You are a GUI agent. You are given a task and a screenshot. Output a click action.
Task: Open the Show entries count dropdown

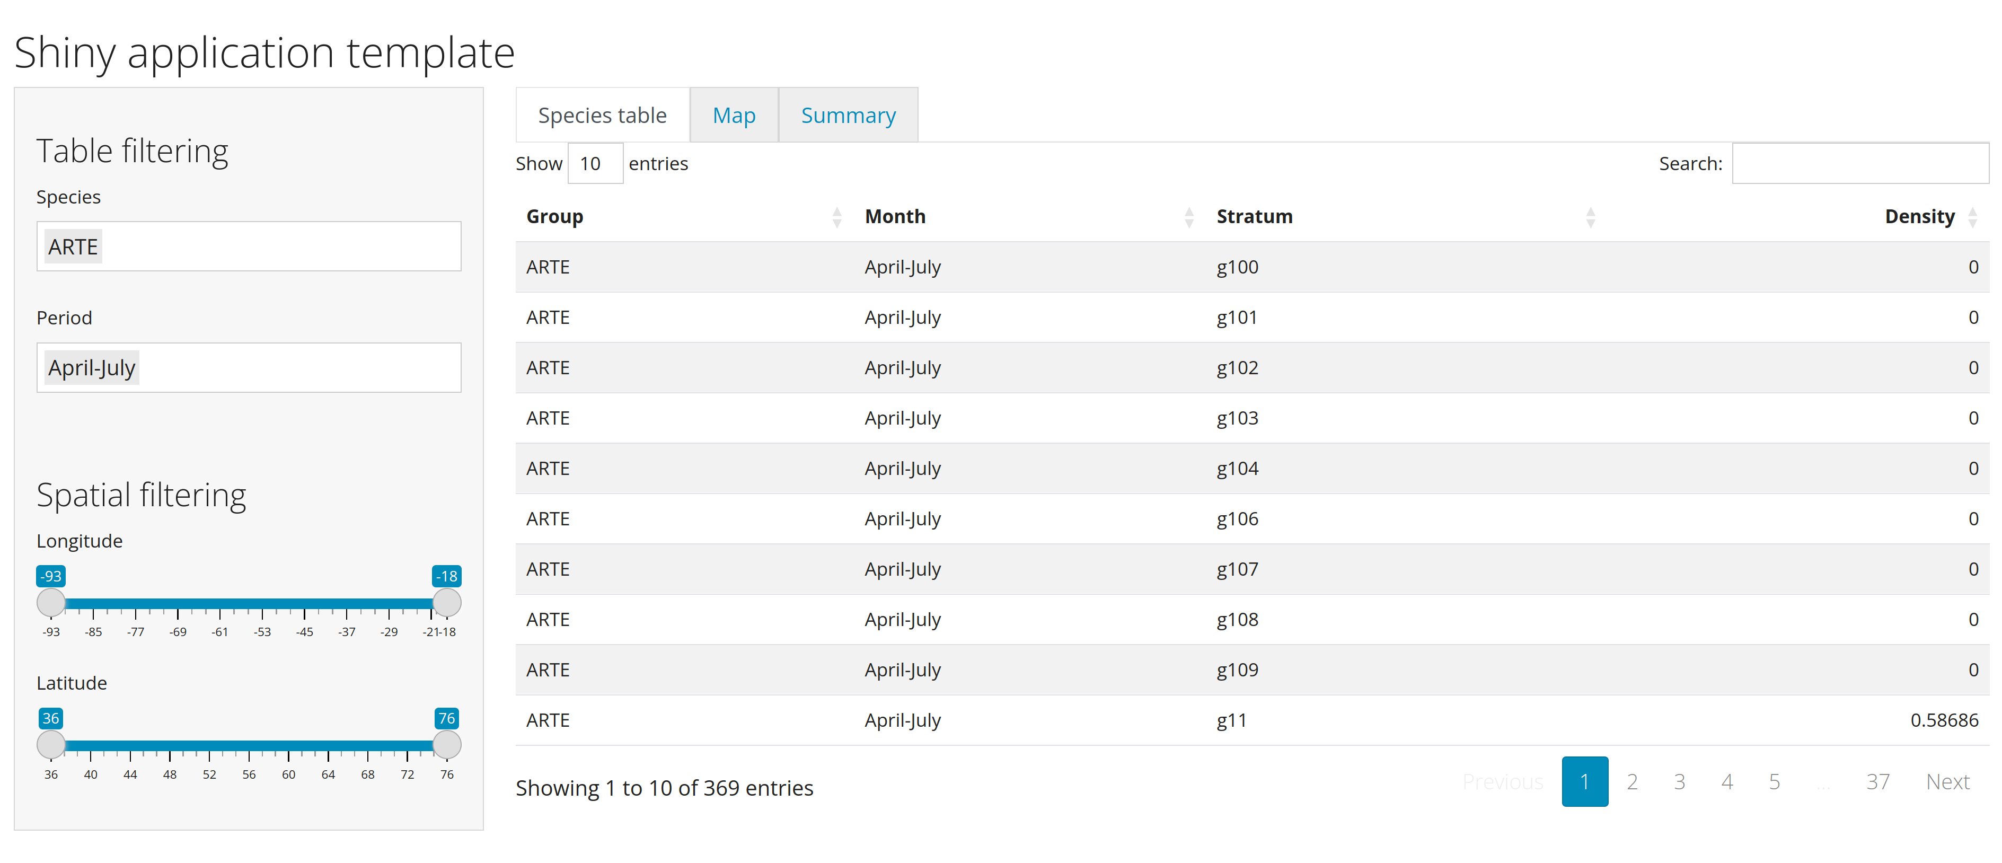click(x=595, y=164)
